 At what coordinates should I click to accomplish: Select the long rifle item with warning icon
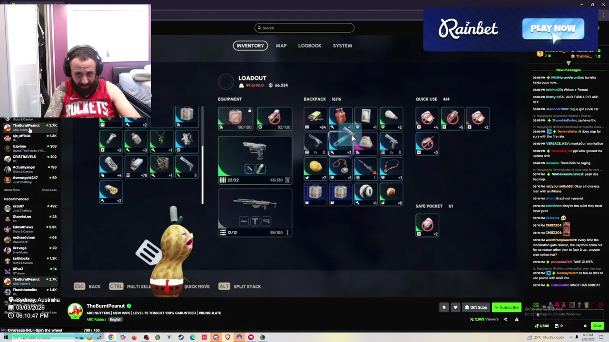coord(366,169)
